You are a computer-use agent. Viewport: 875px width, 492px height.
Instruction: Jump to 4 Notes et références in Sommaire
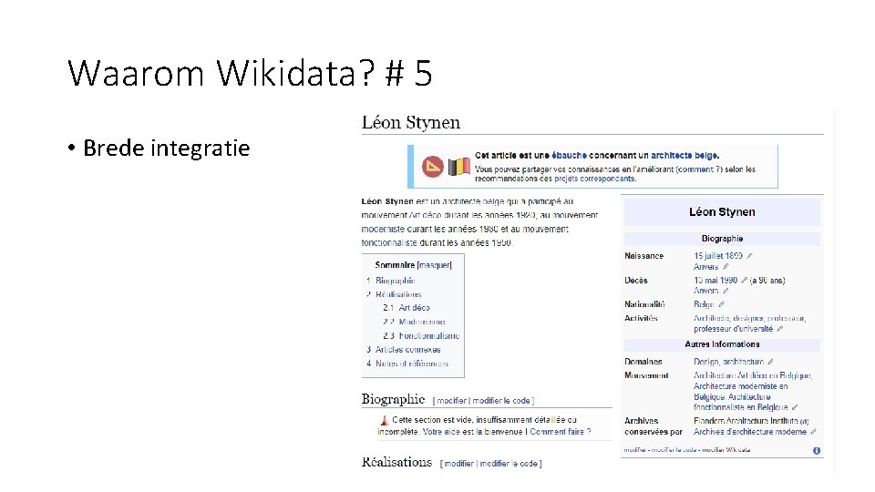click(407, 364)
